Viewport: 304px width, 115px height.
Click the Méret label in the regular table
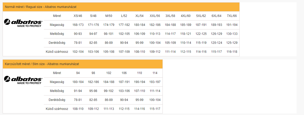(57, 16)
